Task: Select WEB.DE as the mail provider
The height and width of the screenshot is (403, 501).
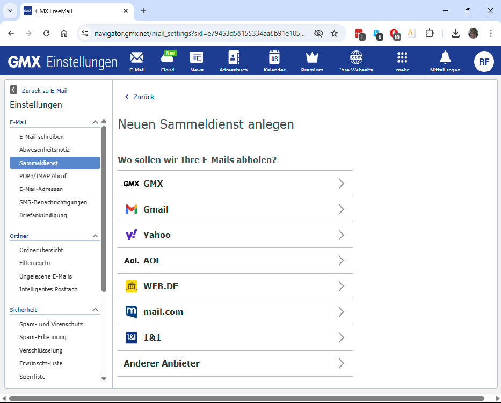Action: pos(235,286)
